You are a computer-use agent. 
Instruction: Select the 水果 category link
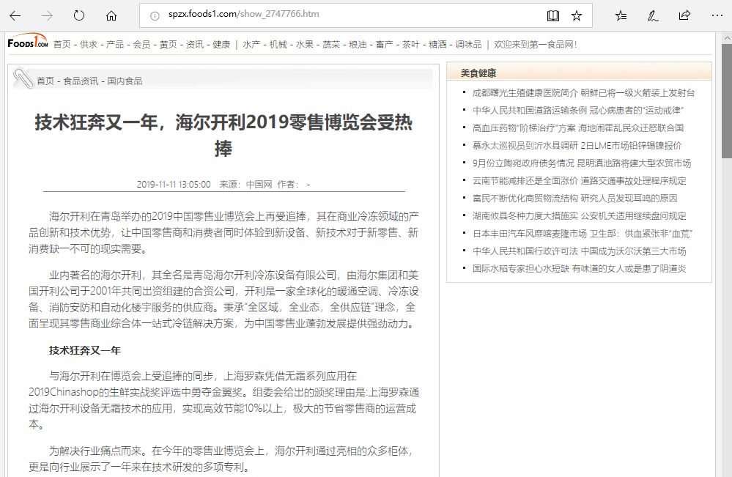pyautogui.click(x=304, y=45)
